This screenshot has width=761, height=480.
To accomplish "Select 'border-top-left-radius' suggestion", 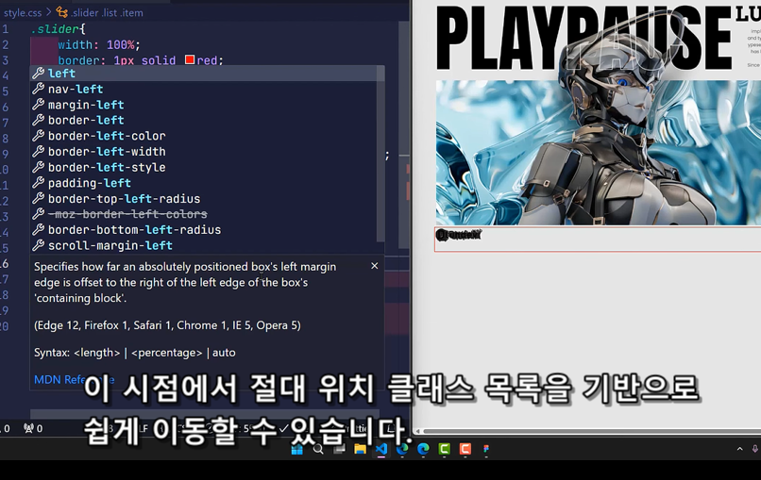I will point(207,199).
